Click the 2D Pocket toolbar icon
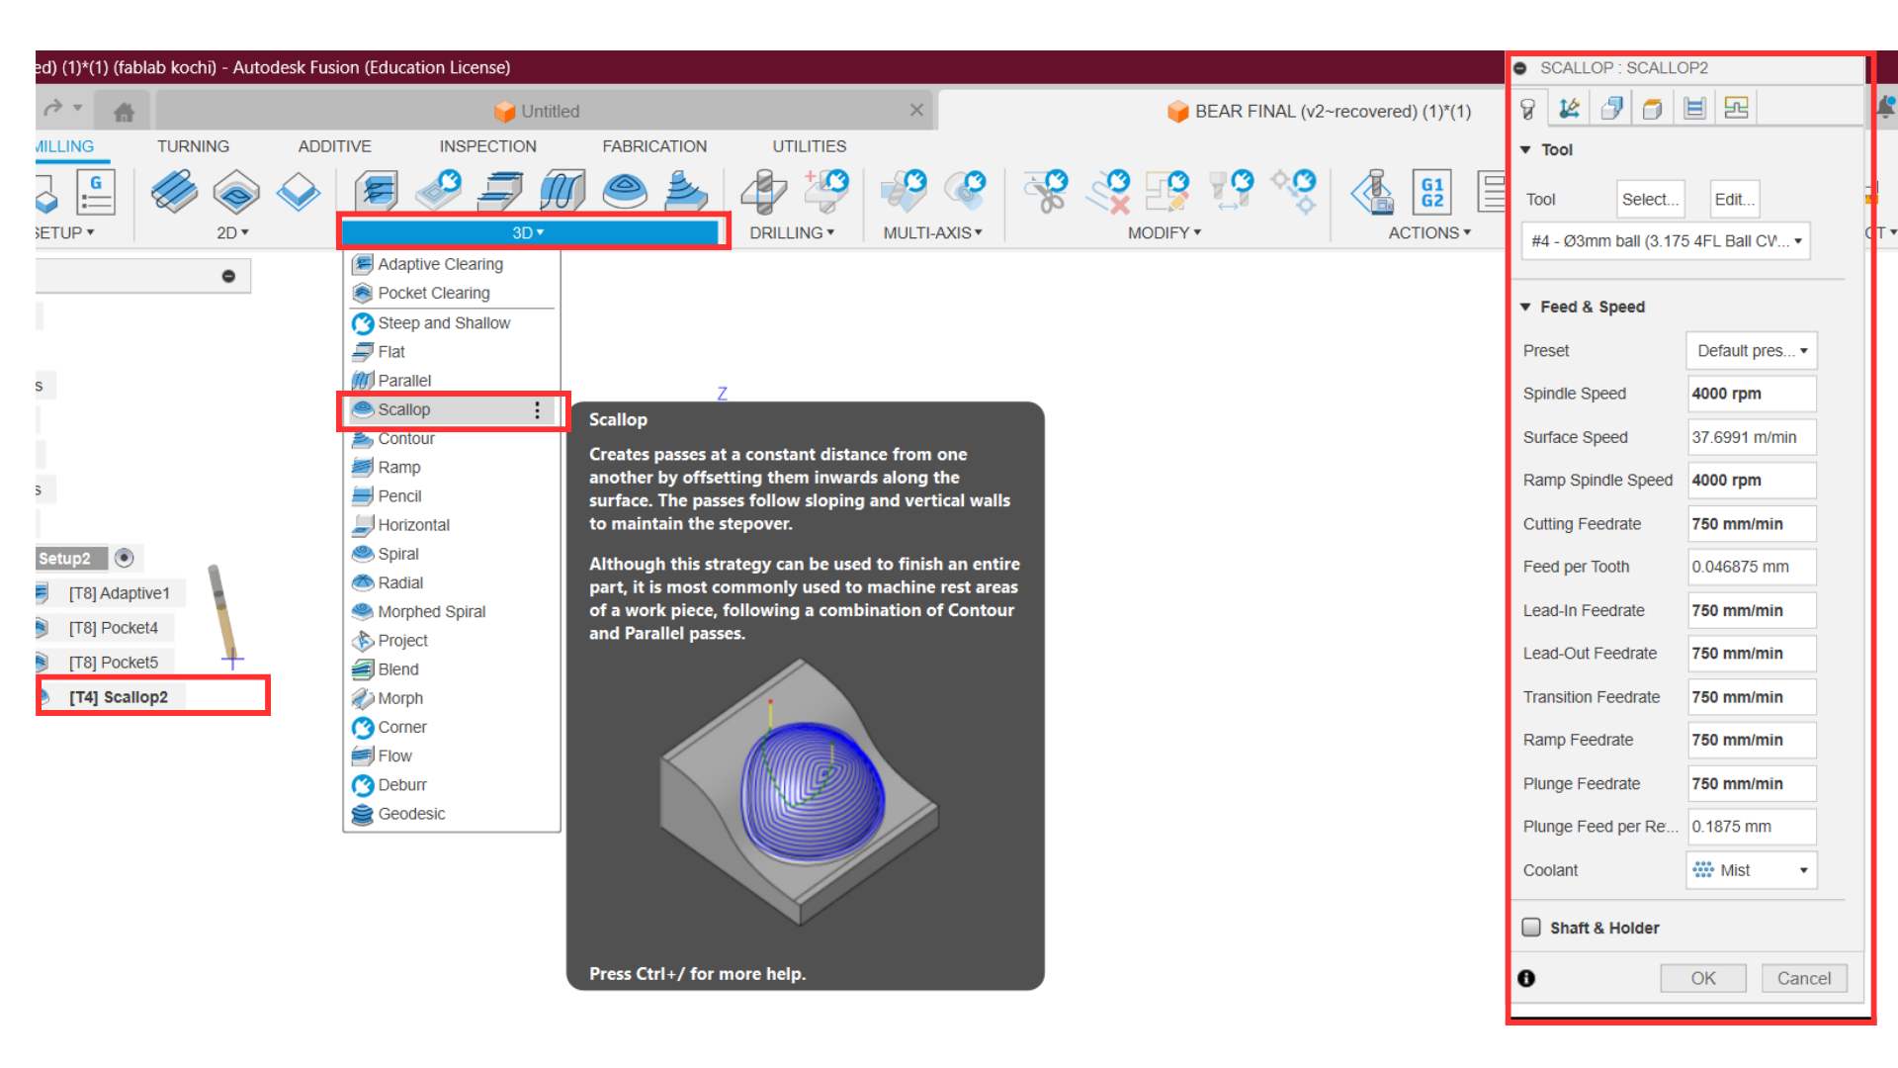The image size is (1898, 1068). click(x=236, y=191)
